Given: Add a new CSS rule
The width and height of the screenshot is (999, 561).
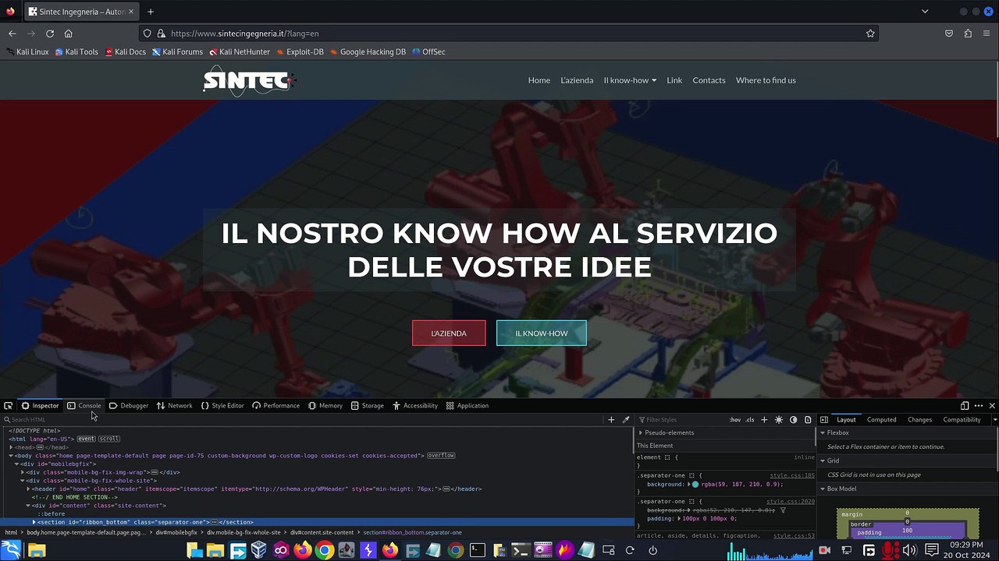Looking at the screenshot, I should [764, 420].
